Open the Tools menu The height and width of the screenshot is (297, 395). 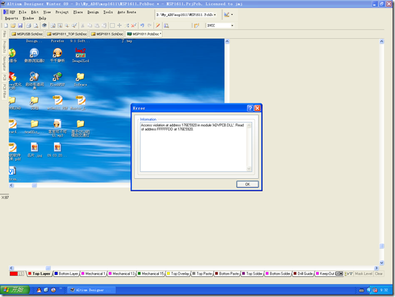pos(108,12)
